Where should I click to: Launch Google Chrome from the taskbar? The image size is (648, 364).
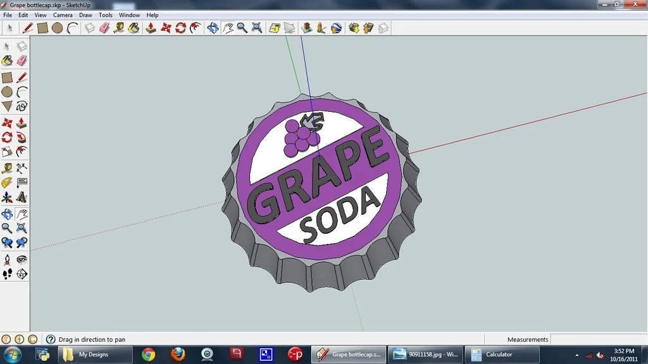pyautogui.click(x=148, y=355)
